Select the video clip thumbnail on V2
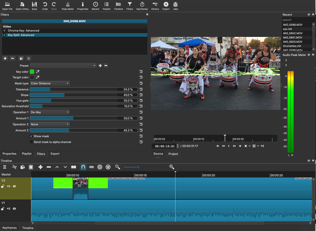Image resolution: width=316 pixels, height=231 pixels. [x=80, y=183]
